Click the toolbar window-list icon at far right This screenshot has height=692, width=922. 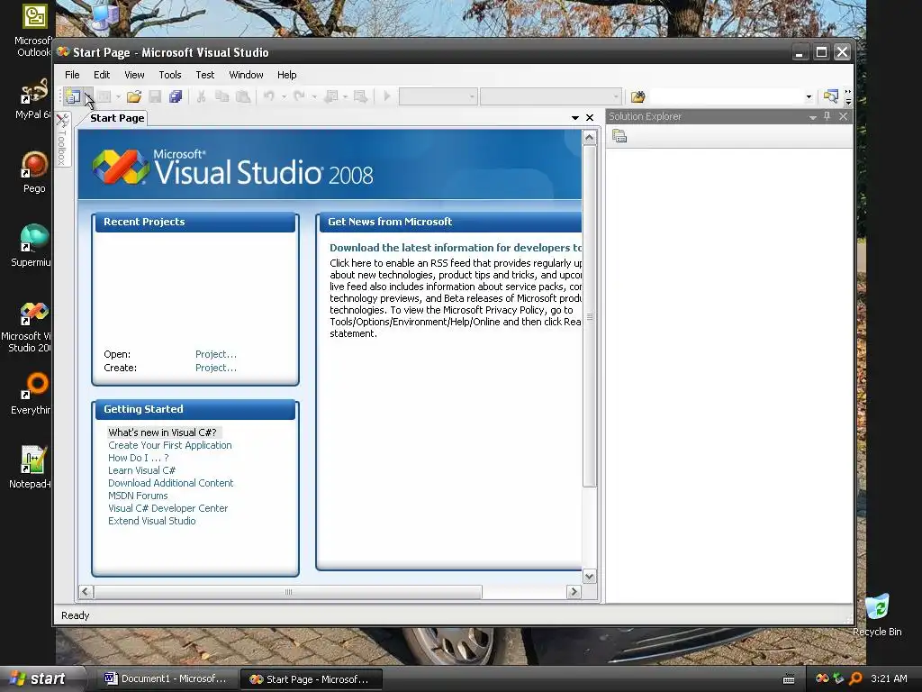click(831, 96)
